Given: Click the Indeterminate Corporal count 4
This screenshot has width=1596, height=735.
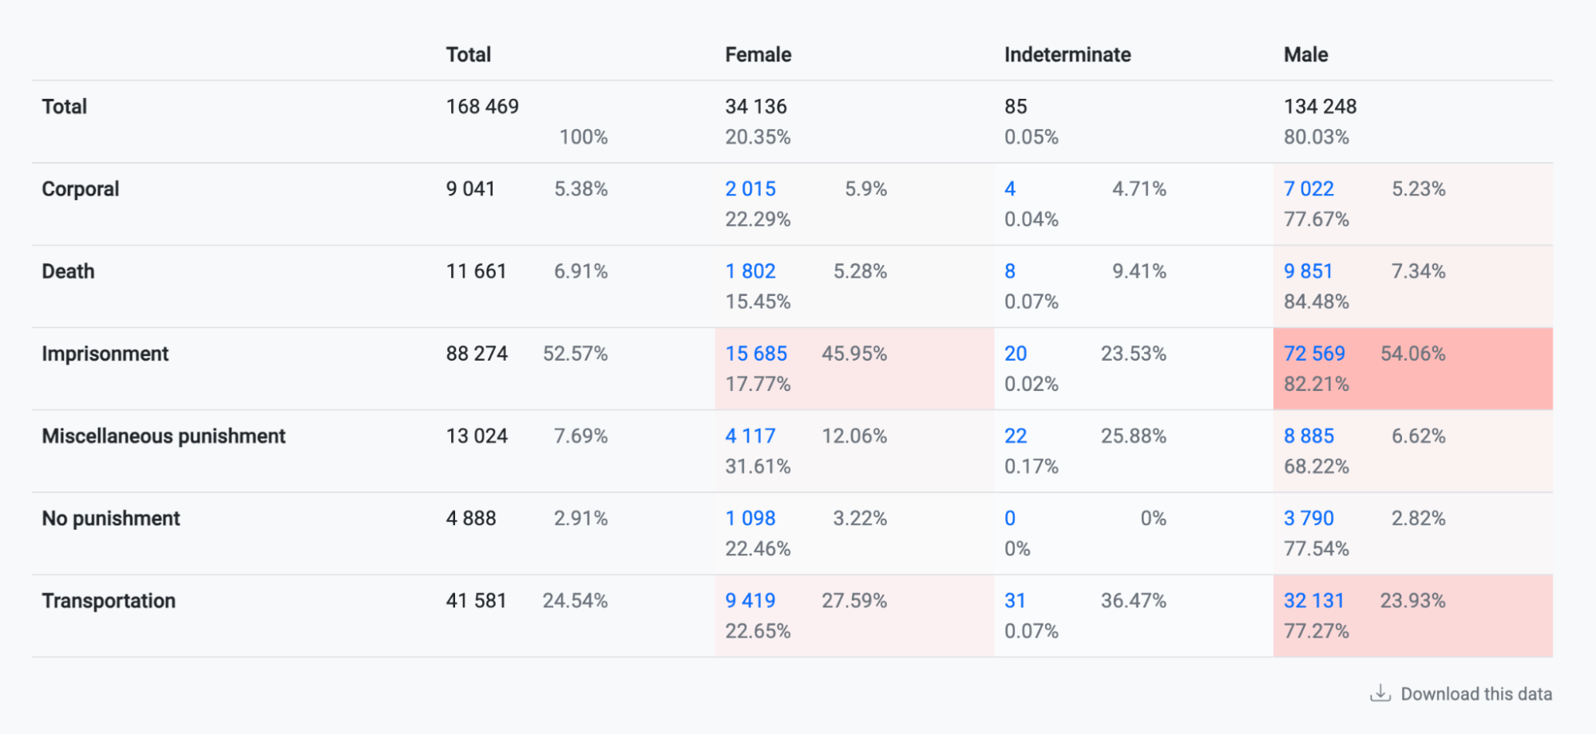Looking at the screenshot, I should (1010, 189).
